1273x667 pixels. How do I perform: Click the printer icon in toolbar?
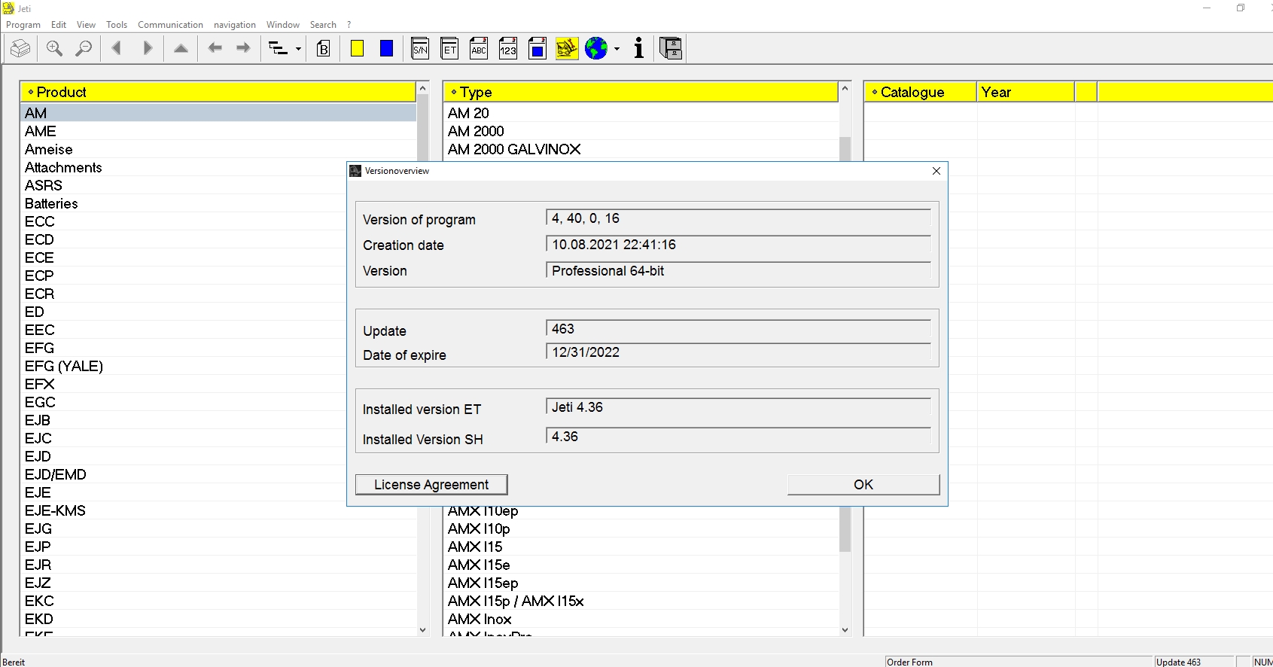click(20, 49)
